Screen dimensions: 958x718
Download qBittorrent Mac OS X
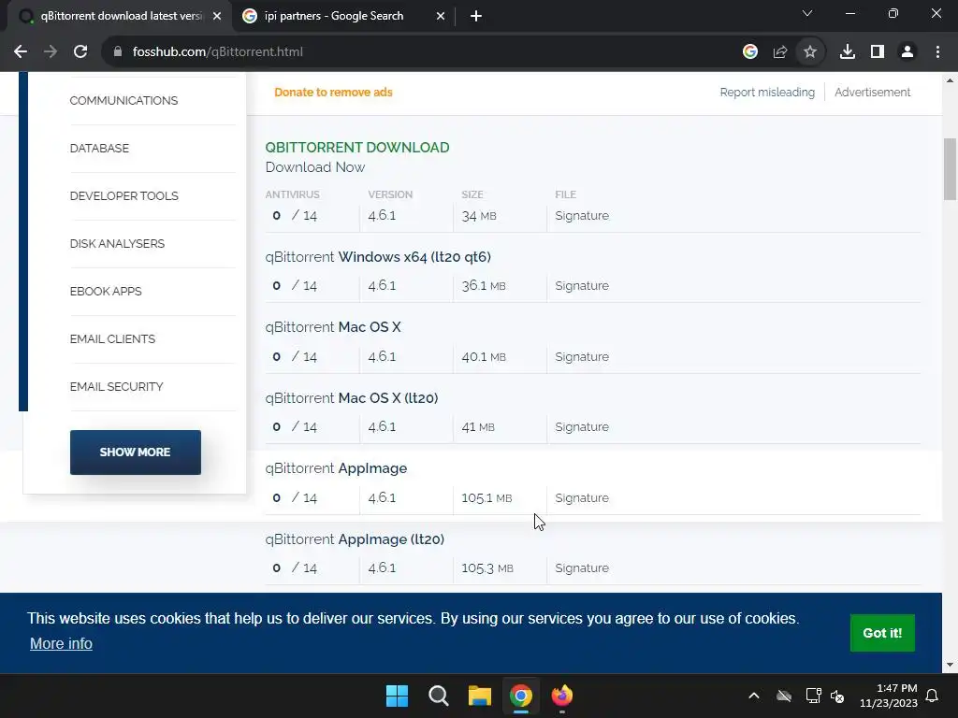[333, 327]
